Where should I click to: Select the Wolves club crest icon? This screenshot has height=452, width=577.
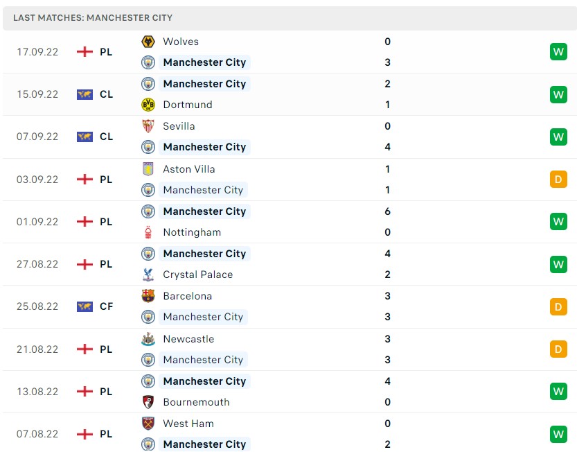point(148,42)
